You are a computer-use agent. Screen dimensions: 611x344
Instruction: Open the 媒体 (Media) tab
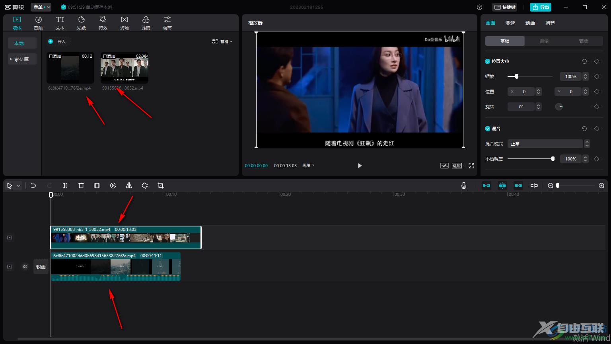17,23
